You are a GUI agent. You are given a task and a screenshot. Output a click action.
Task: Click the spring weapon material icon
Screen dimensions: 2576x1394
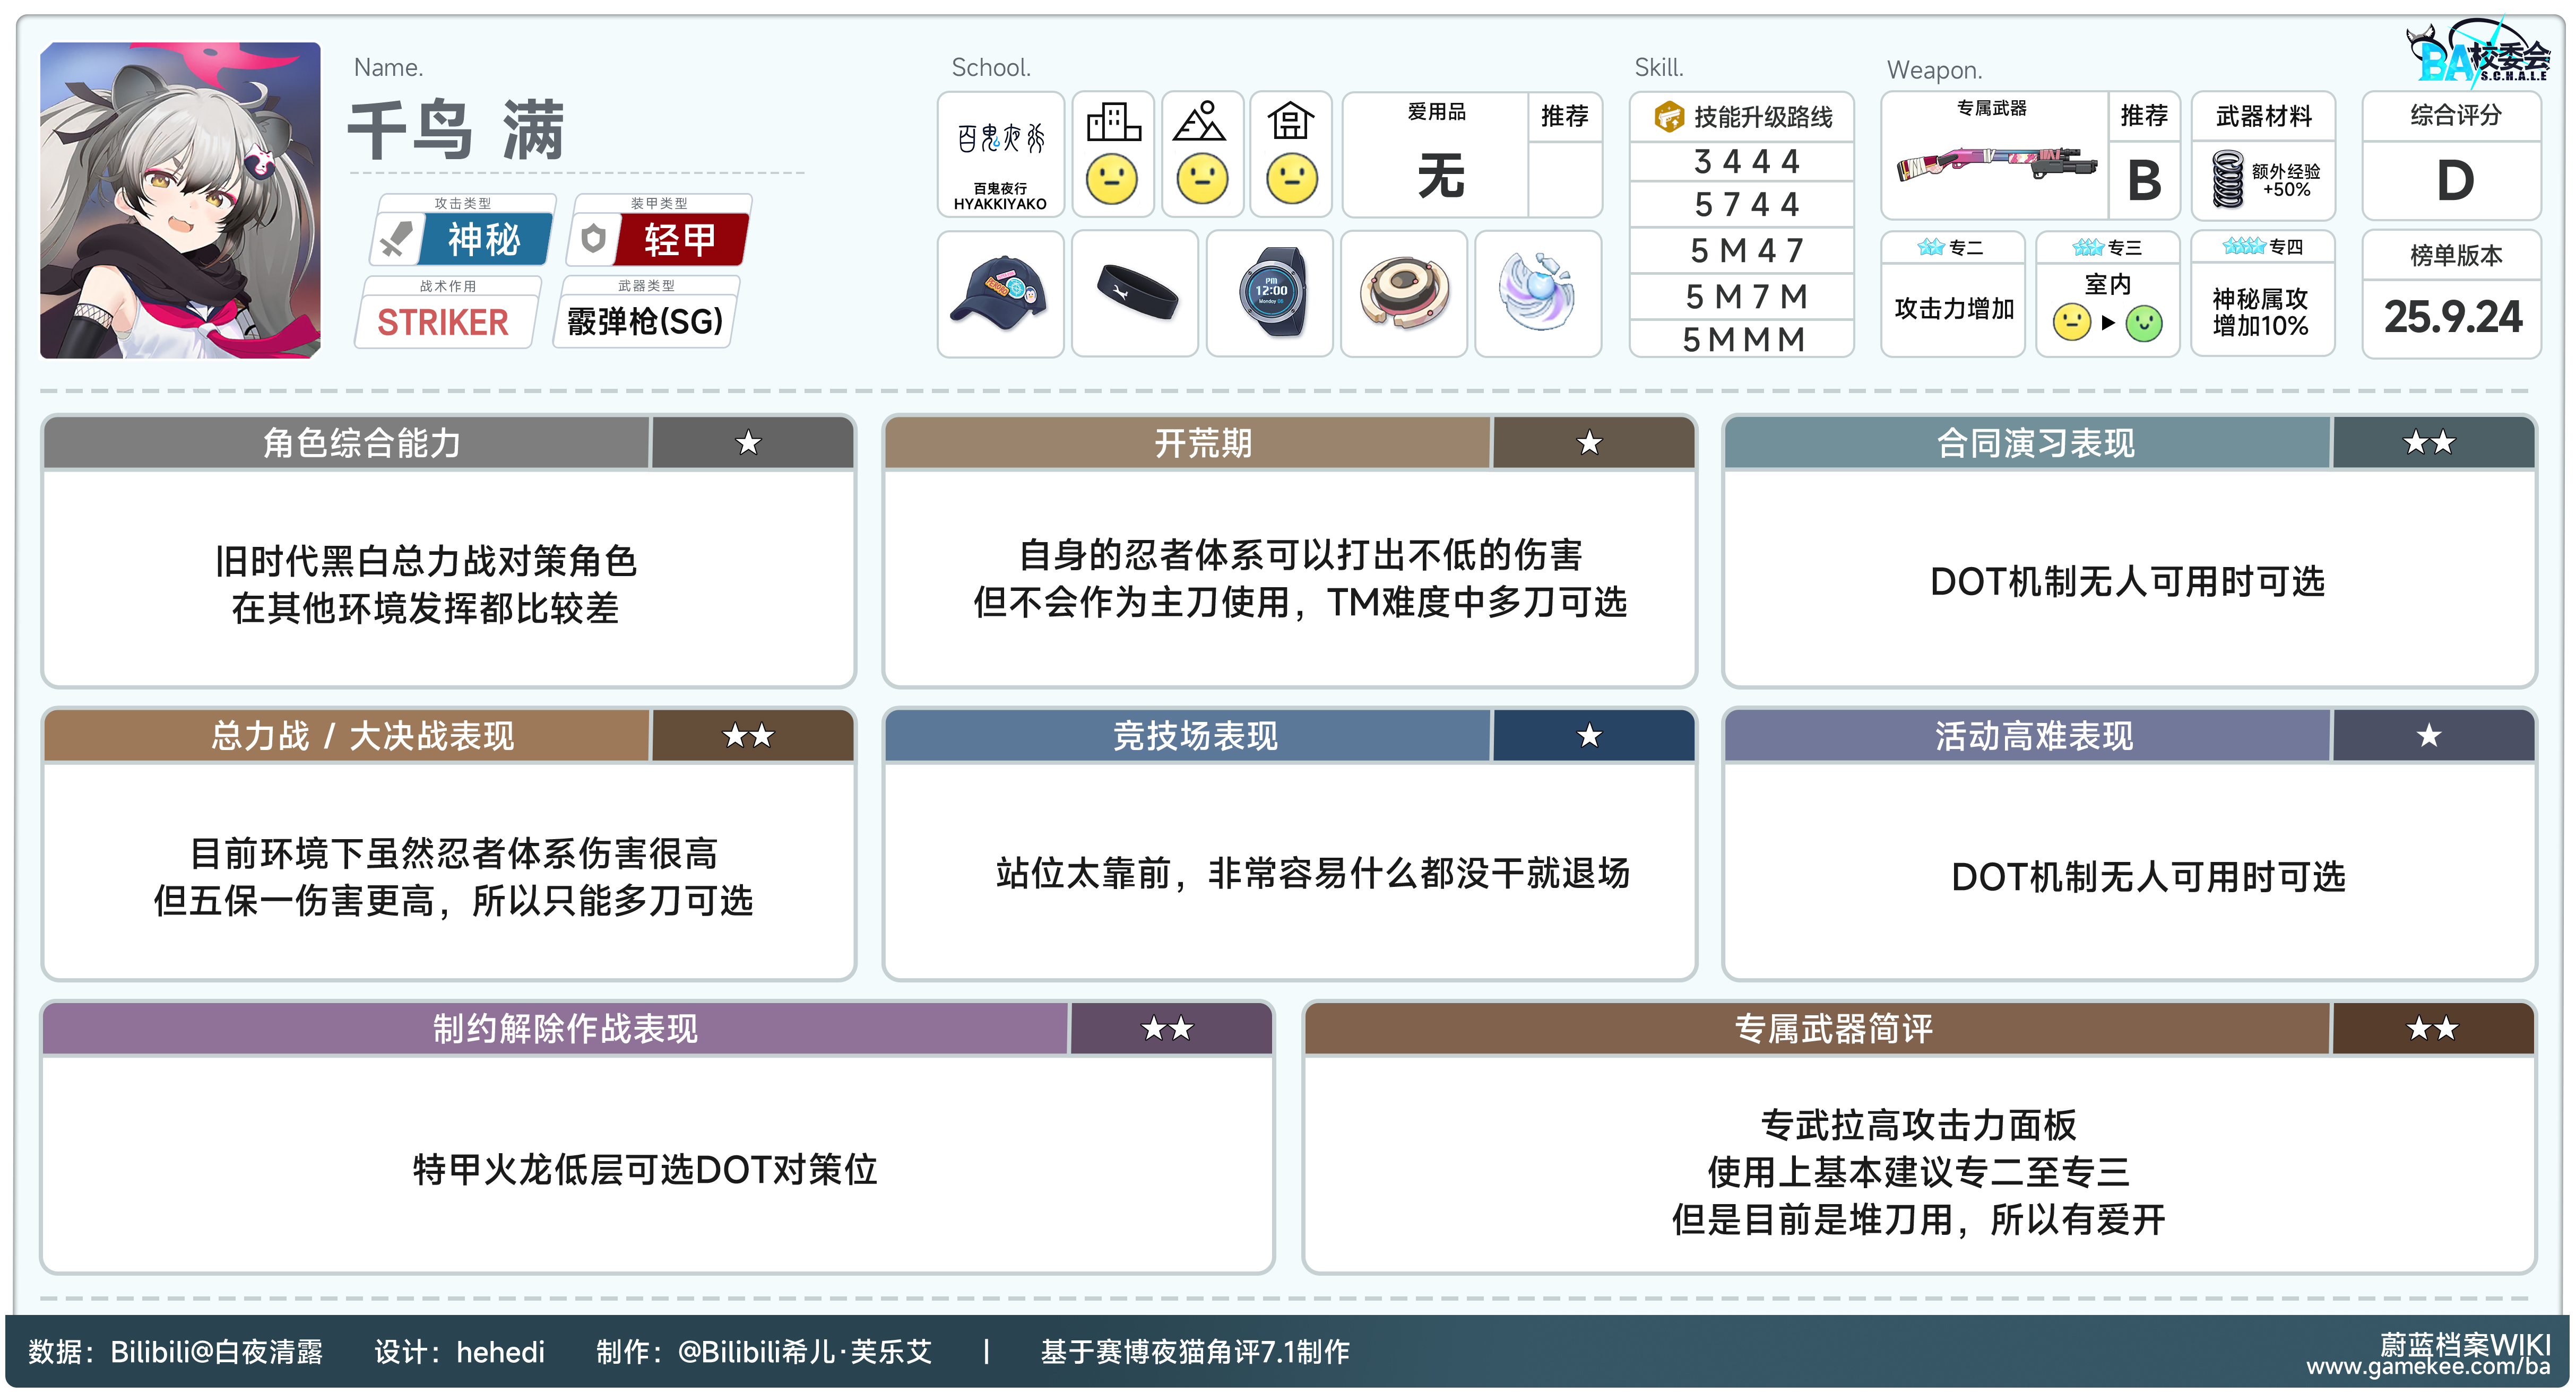(x=2227, y=179)
